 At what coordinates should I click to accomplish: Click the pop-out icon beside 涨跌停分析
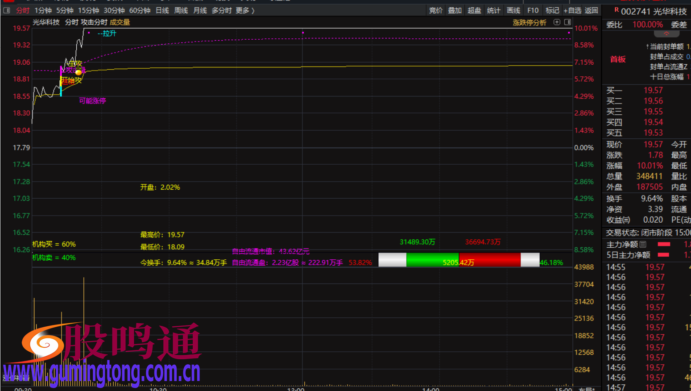coord(557,22)
